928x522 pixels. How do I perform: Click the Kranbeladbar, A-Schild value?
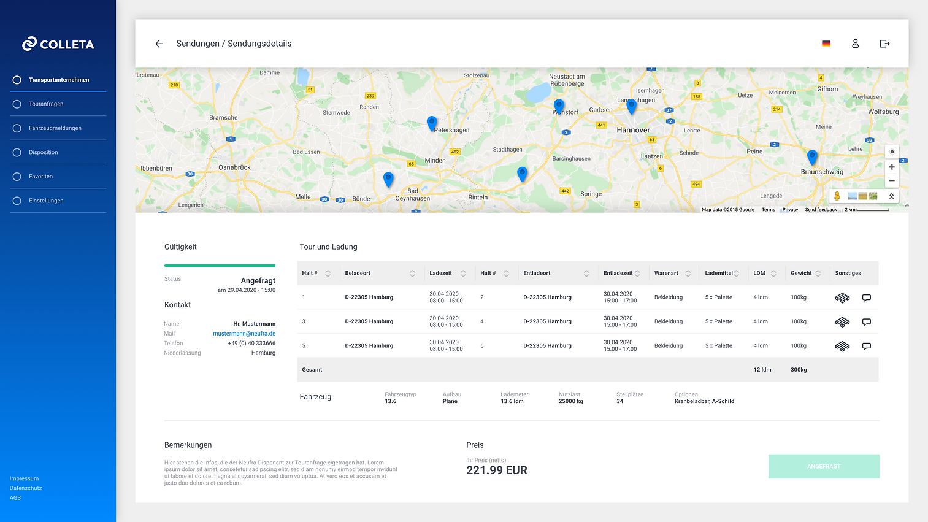tap(704, 401)
